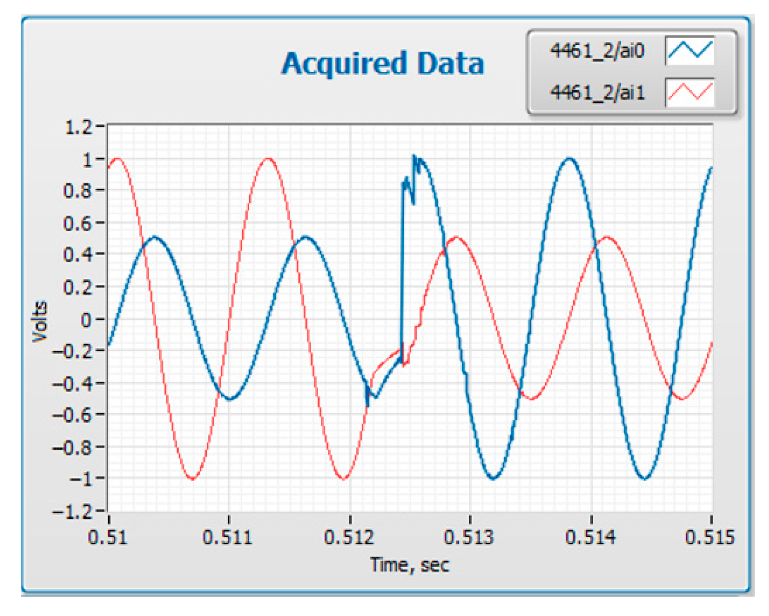This screenshot has width=769, height=616.
Task: Click the 0 y-axis tick label
Action: pyautogui.click(x=87, y=319)
